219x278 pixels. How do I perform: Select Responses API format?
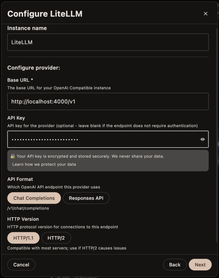86,198
